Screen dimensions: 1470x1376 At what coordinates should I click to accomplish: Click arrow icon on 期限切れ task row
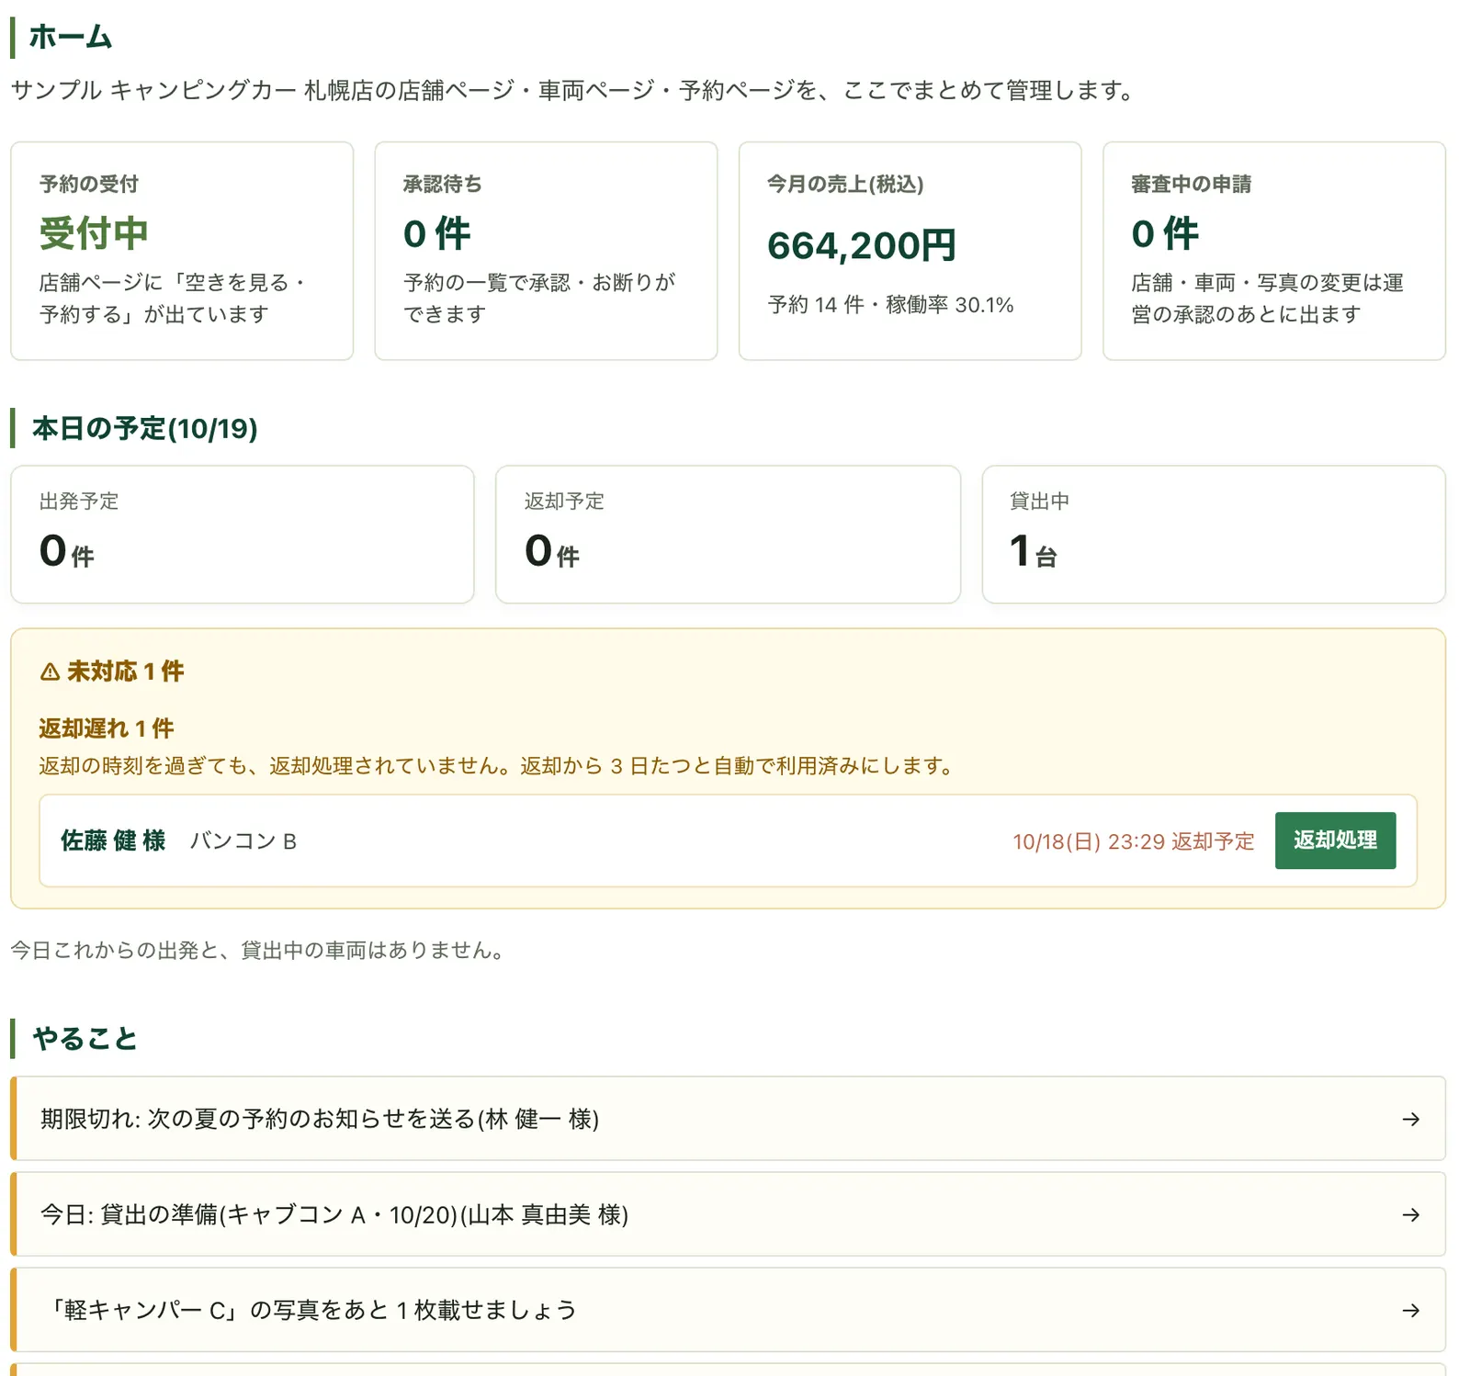pos(1411,1119)
